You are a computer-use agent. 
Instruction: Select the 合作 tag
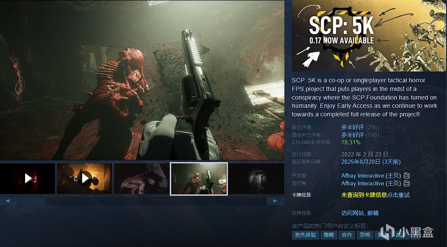[x=347, y=235]
